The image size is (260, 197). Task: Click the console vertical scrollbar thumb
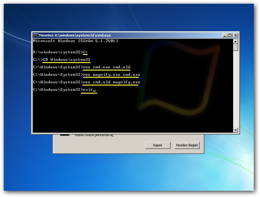click(x=235, y=47)
